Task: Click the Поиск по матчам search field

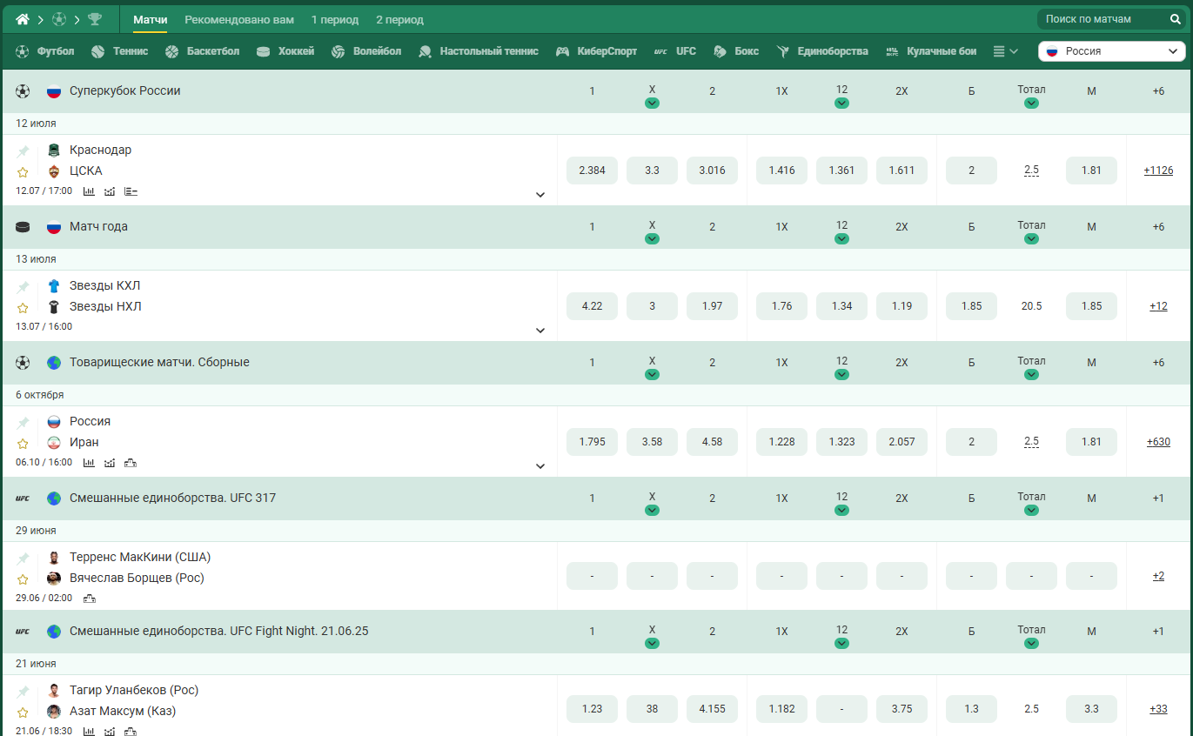Action: 1110,19
